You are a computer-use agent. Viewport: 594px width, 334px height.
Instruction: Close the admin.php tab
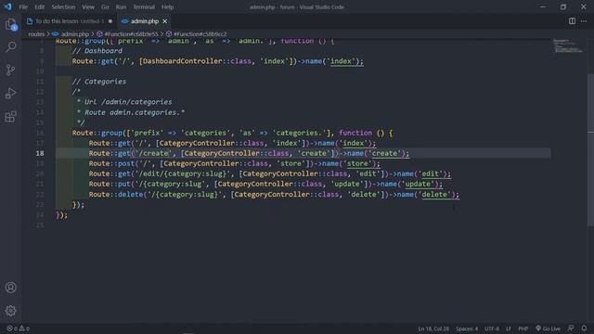click(165, 21)
